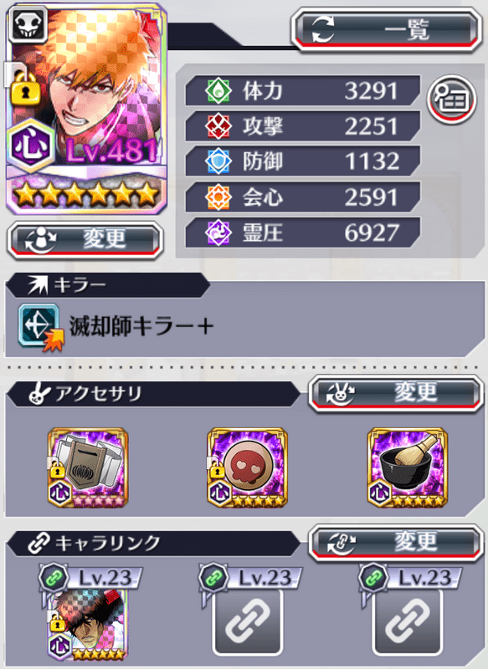Open the second empty character link slot
The image size is (488, 669).
click(248, 622)
